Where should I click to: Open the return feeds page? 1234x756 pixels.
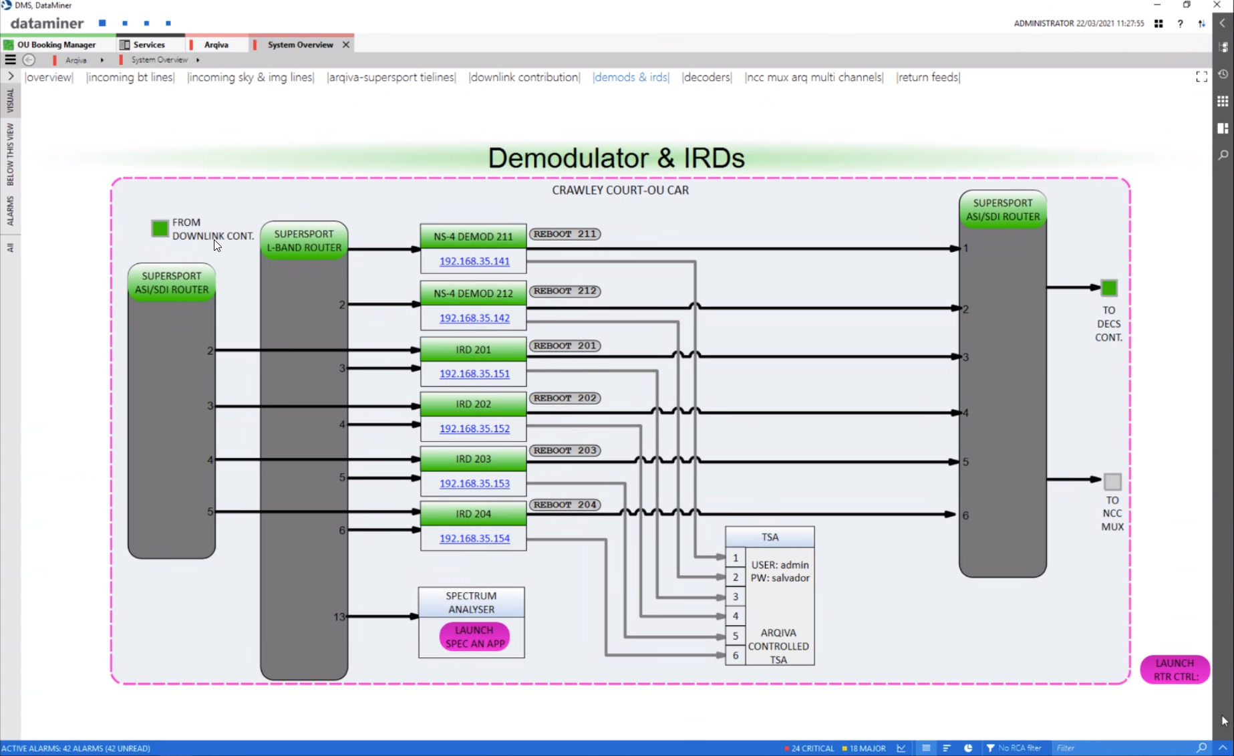928,77
